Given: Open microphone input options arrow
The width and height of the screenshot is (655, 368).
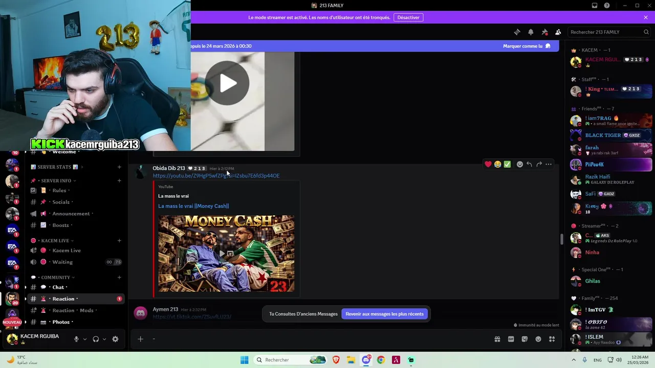Looking at the screenshot, I should 85,339.
